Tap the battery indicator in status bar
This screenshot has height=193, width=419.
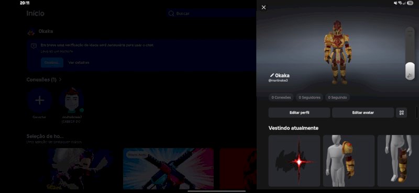click(x=410, y=3)
